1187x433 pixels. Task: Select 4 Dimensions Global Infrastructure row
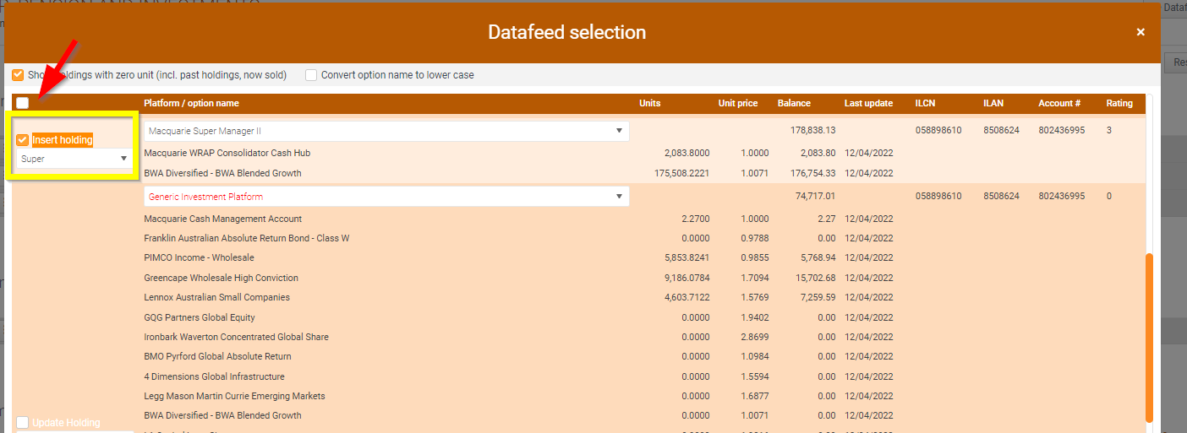click(644, 376)
